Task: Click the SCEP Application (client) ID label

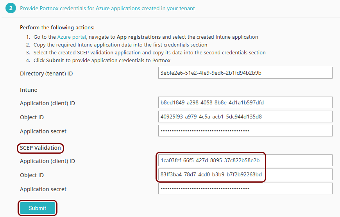Action: (48, 161)
